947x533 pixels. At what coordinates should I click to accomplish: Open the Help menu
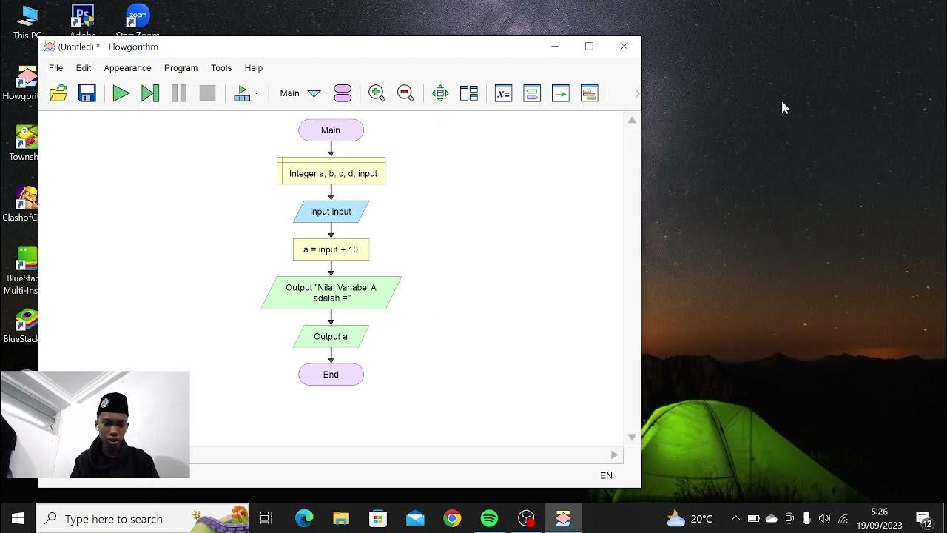click(x=254, y=68)
